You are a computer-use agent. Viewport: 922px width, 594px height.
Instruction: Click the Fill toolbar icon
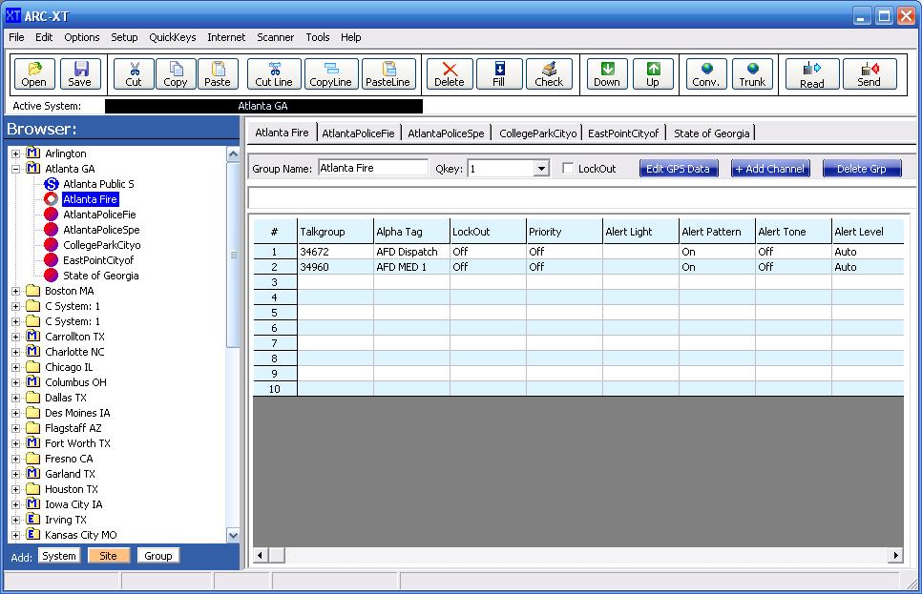click(x=499, y=74)
